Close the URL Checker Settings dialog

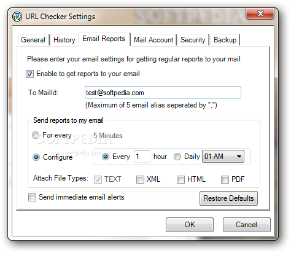(260, 14)
